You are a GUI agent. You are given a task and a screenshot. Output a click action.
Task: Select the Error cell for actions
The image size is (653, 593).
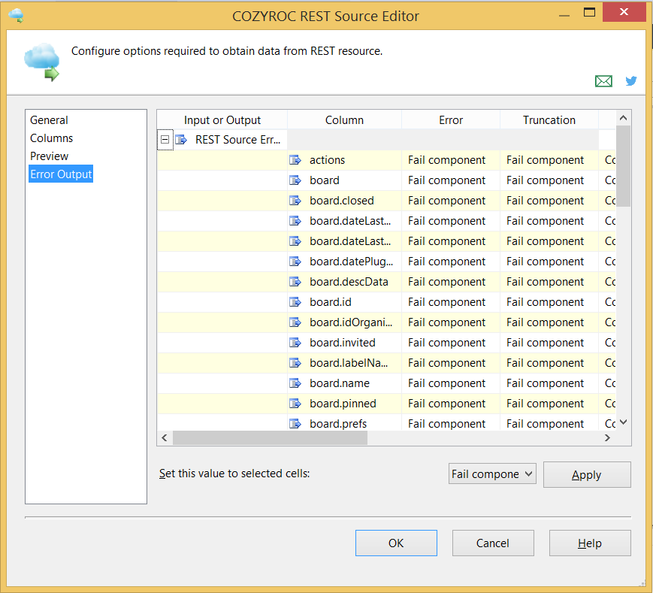(x=451, y=160)
